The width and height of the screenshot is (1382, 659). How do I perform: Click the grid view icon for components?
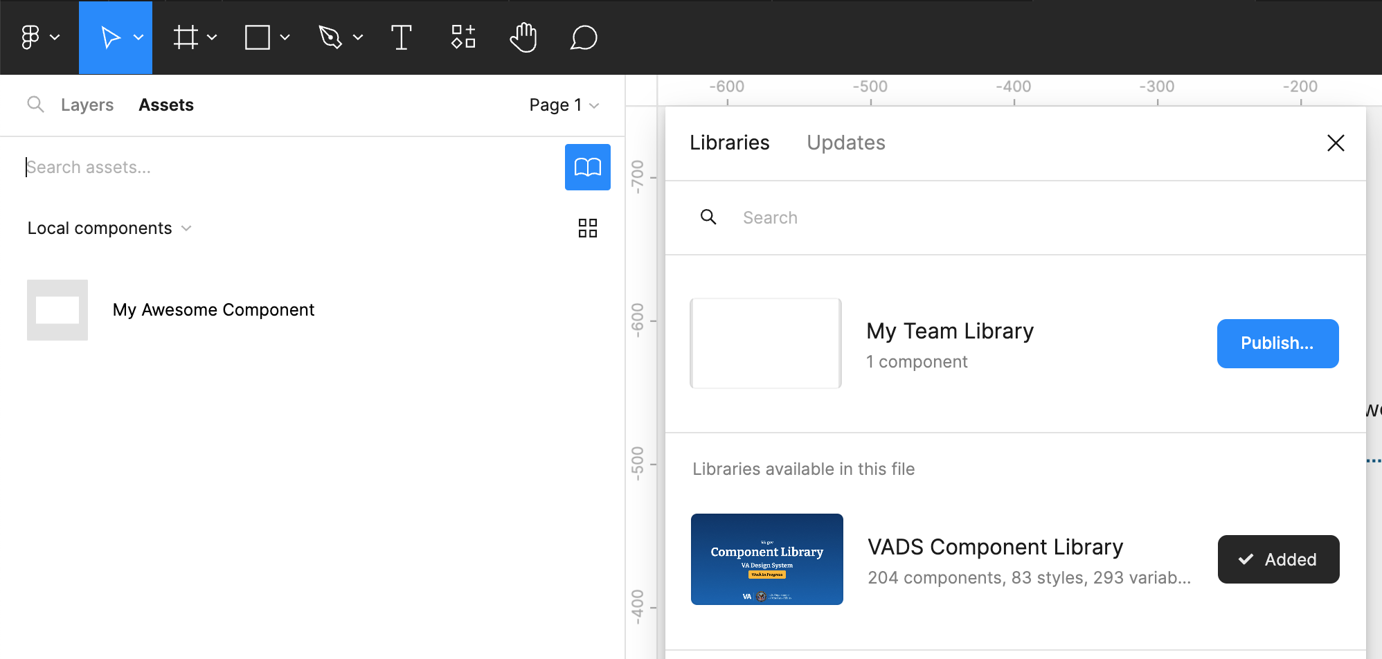[587, 228]
